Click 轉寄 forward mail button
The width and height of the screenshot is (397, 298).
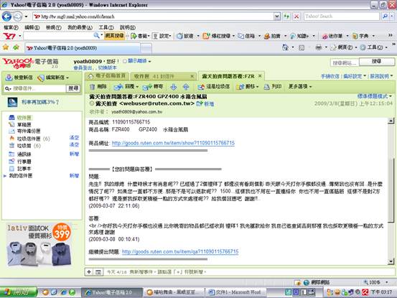[153, 87]
